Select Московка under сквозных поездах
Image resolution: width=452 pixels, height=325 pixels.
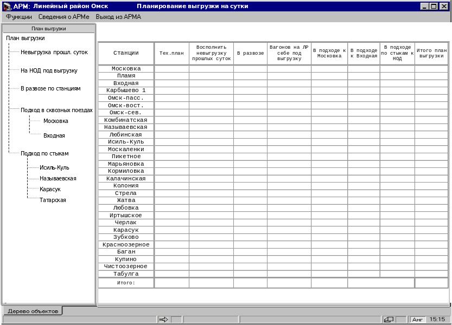tap(56, 121)
